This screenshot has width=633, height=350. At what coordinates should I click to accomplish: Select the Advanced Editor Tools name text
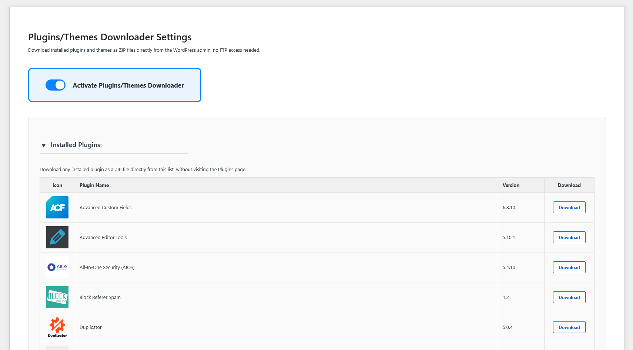[103, 237]
